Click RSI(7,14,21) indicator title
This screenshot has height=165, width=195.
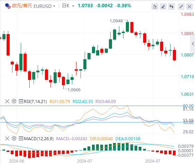click(36, 102)
